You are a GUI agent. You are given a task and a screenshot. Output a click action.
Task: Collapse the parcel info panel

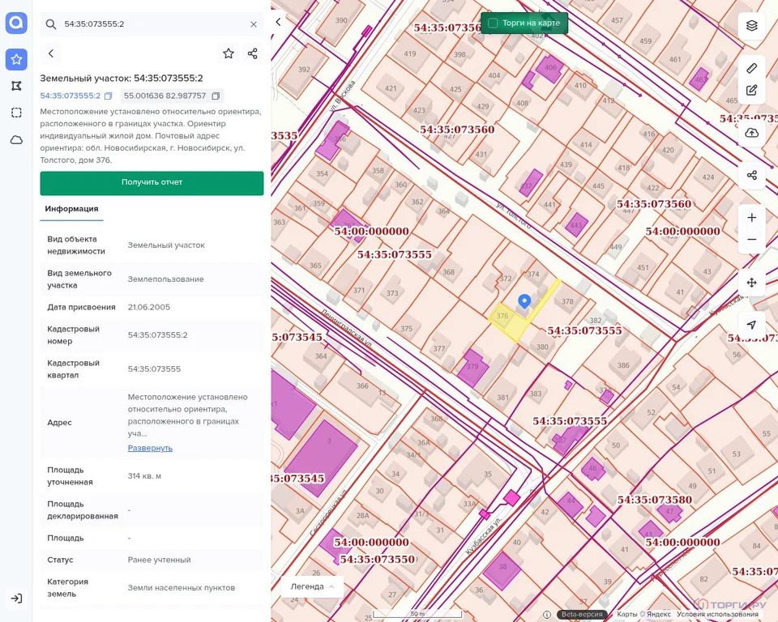(51, 53)
